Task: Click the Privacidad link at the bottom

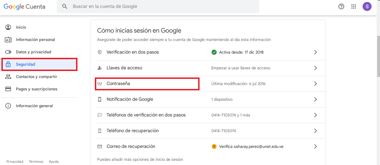Action: 15,161
